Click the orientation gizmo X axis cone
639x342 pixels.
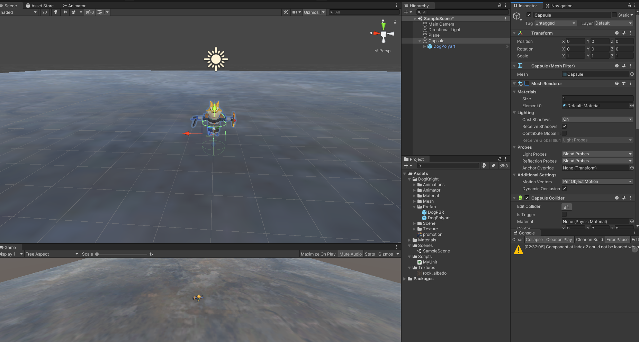pos(377,33)
